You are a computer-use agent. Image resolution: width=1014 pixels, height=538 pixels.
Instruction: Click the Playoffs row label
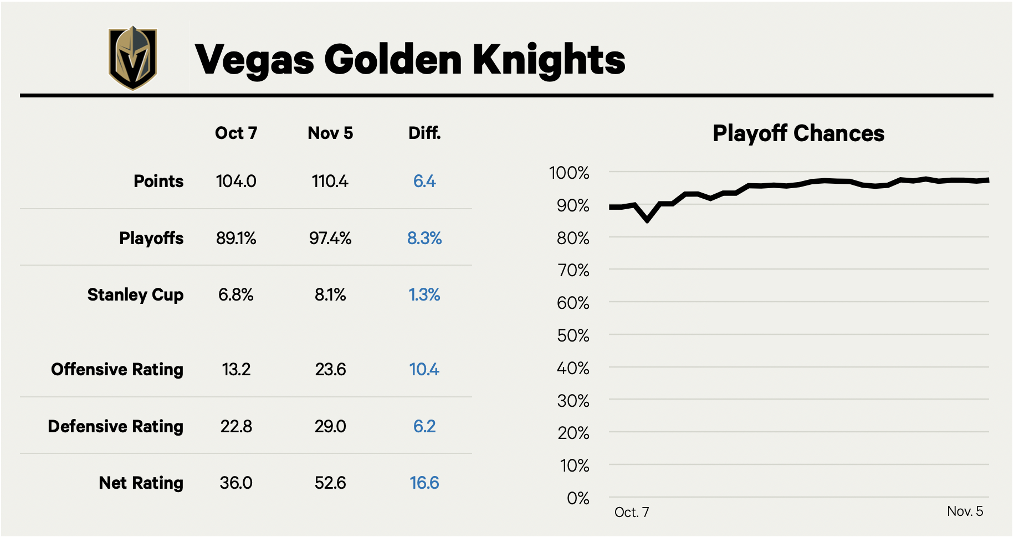coord(151,238)
